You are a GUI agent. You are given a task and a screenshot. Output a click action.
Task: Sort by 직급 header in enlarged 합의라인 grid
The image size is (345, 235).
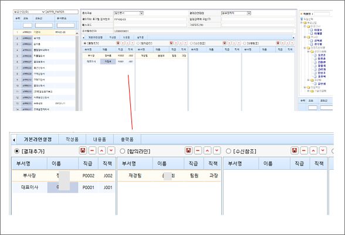(x=194, y=163)
